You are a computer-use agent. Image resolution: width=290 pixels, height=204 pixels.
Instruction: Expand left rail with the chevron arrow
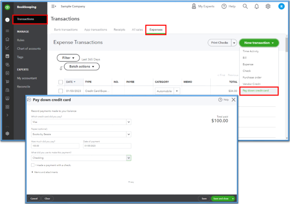tap(7, 115)
